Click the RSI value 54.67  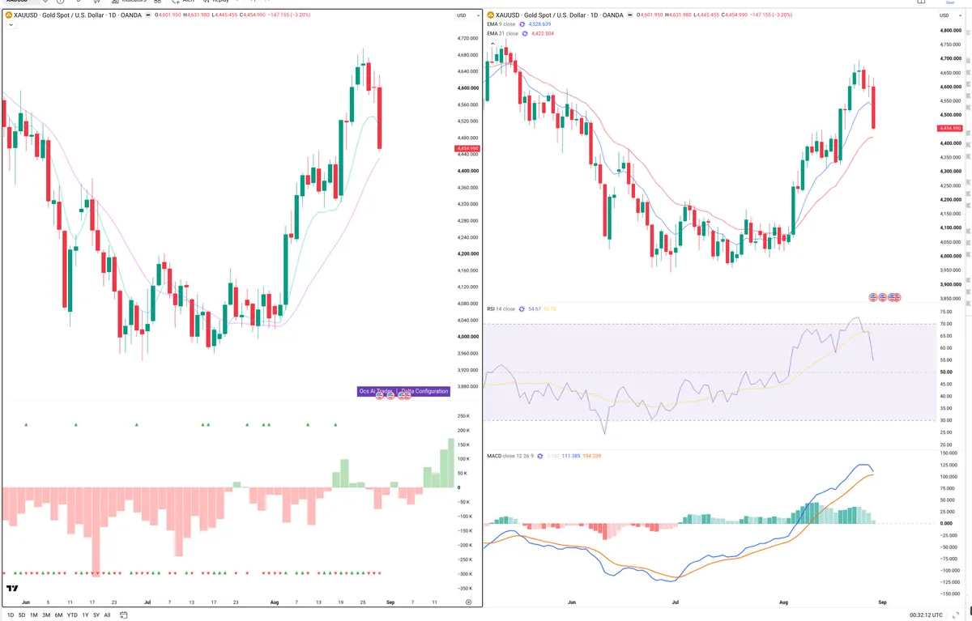[x=534, y=309]
